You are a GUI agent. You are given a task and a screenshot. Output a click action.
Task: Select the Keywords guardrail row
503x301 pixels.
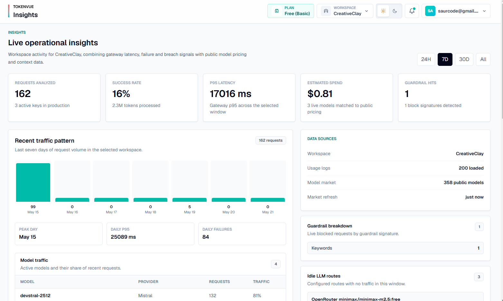pyautogui.click(x=395, y=248)
